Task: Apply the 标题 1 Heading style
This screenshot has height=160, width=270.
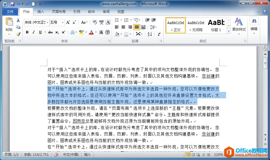Action: 216,25
